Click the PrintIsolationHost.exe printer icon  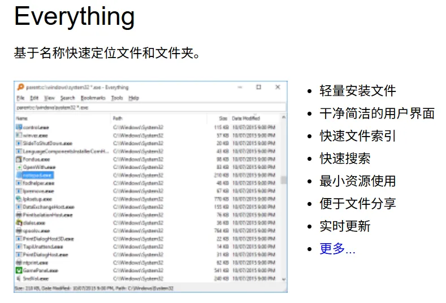(19, 214)
